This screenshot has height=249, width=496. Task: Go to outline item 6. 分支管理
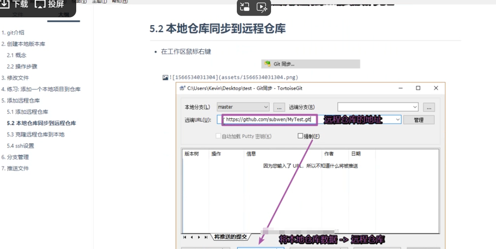tap(15, 157)
